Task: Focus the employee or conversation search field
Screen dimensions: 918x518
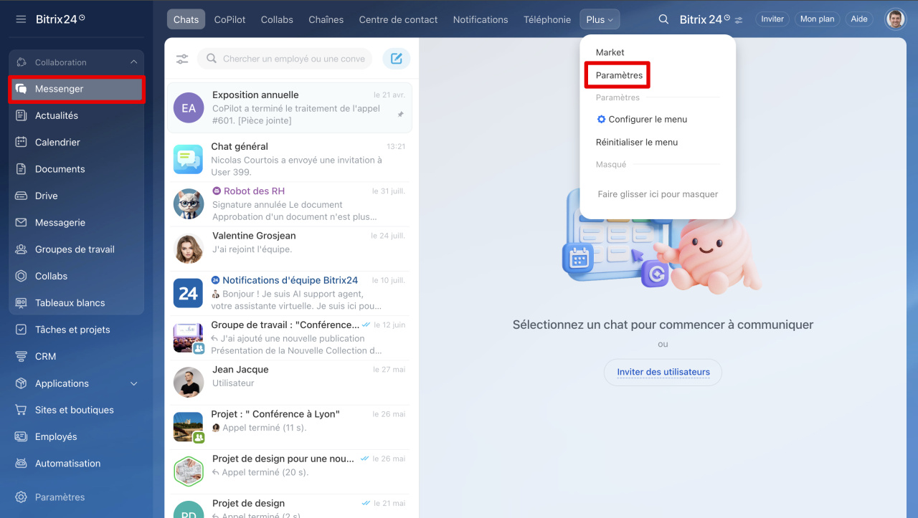Action: click(285, 59)
